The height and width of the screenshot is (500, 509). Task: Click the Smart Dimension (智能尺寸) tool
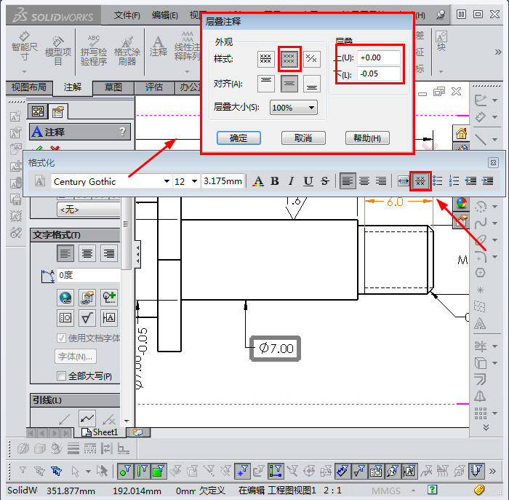click(24, 47)
